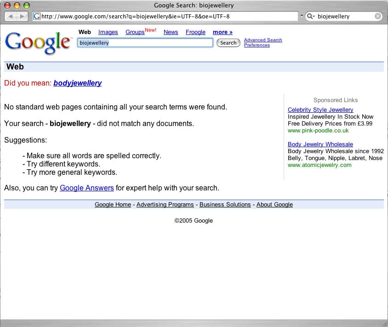Screen dimensions: 388x327
Task: Open the Body Jewelry Wholesale sponsored link
Action: click(320, 144)
